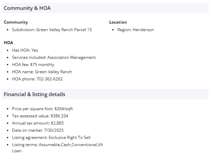Select the Community subheading

coord(16,22)
